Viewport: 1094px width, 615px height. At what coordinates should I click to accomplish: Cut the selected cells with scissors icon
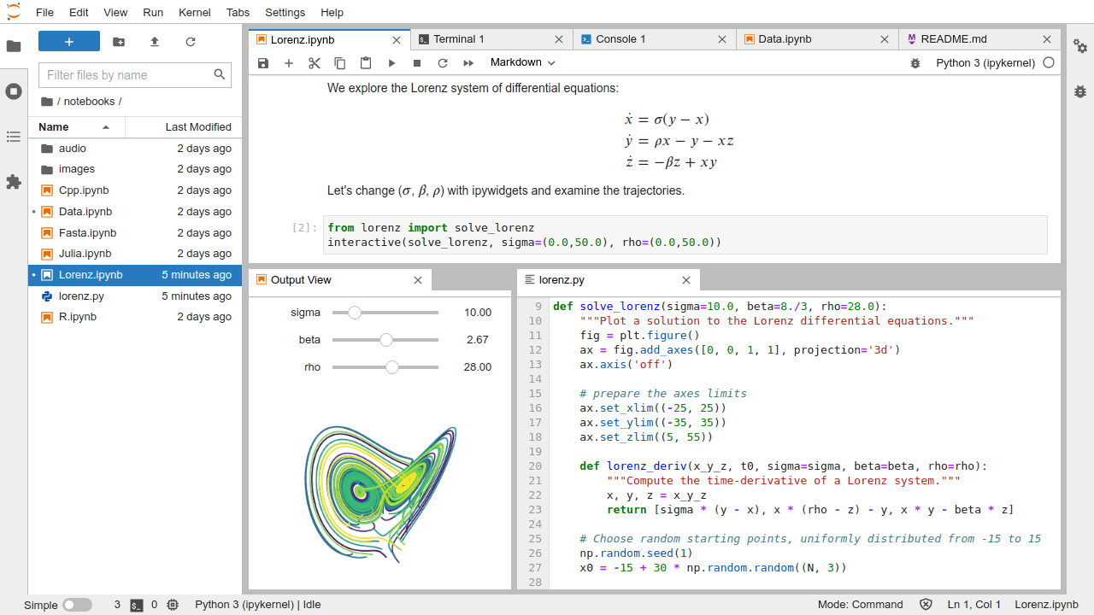314,62
